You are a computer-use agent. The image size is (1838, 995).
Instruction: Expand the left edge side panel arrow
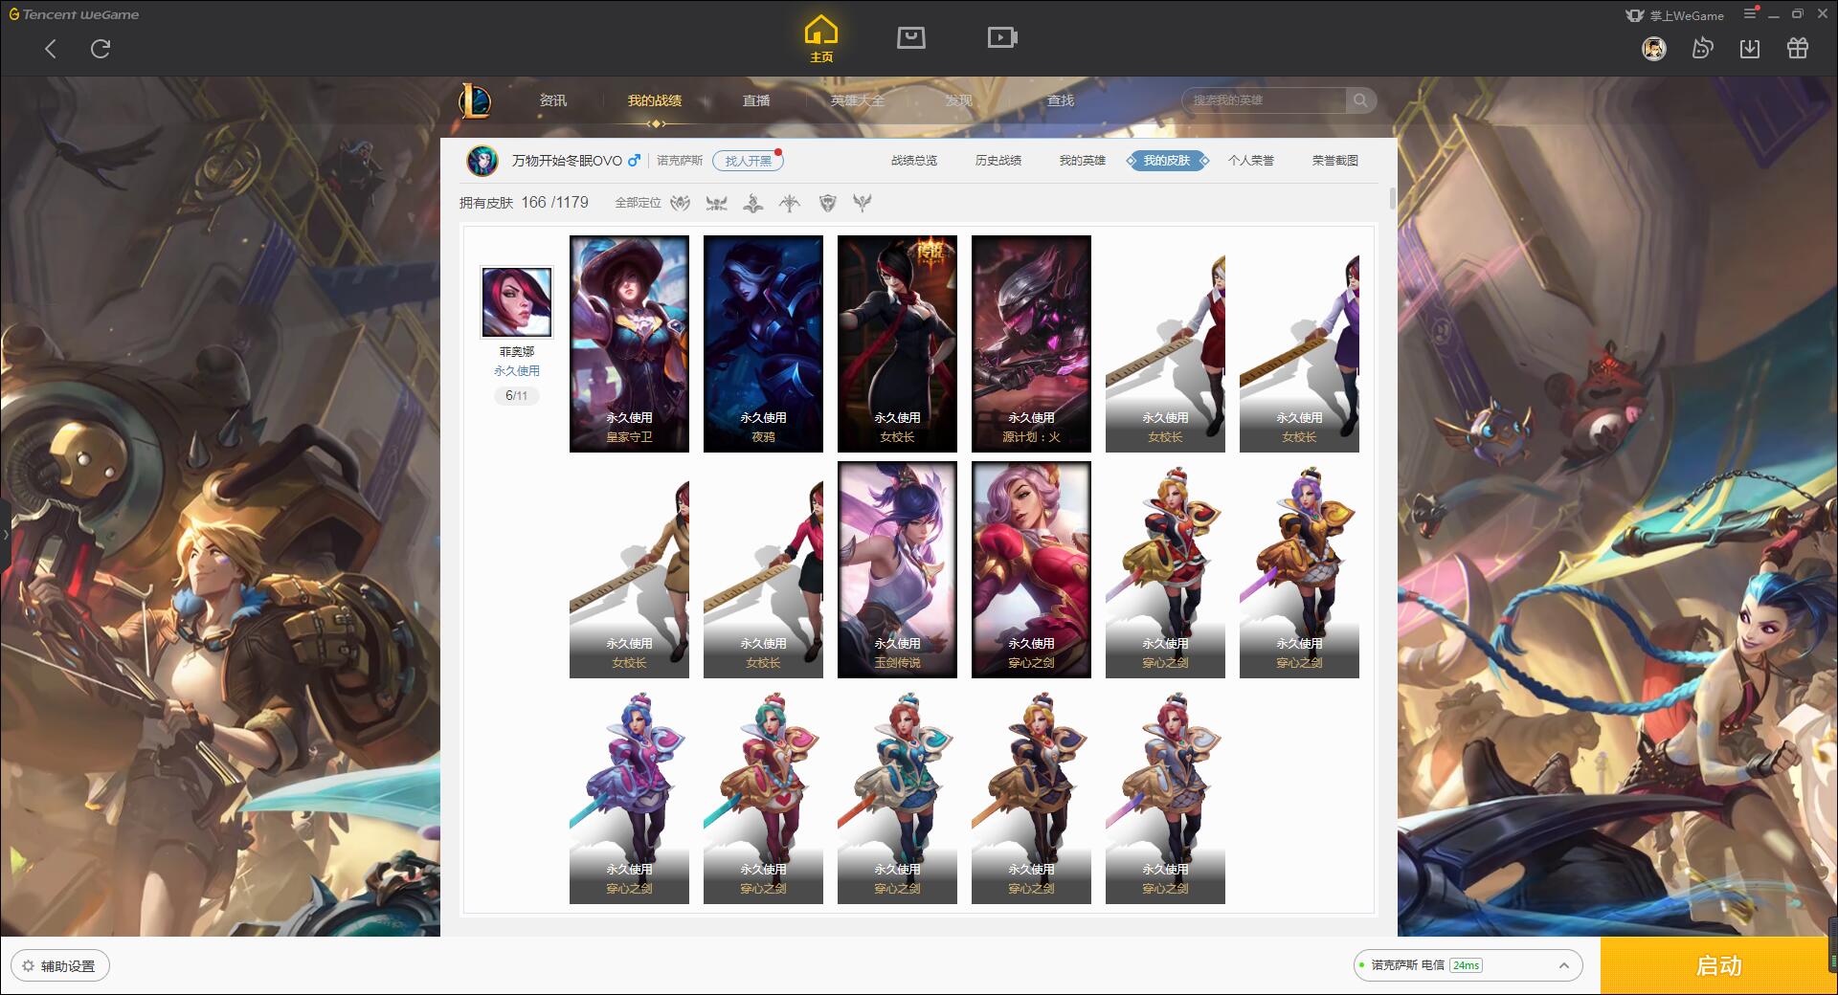[x=5, y=534]
